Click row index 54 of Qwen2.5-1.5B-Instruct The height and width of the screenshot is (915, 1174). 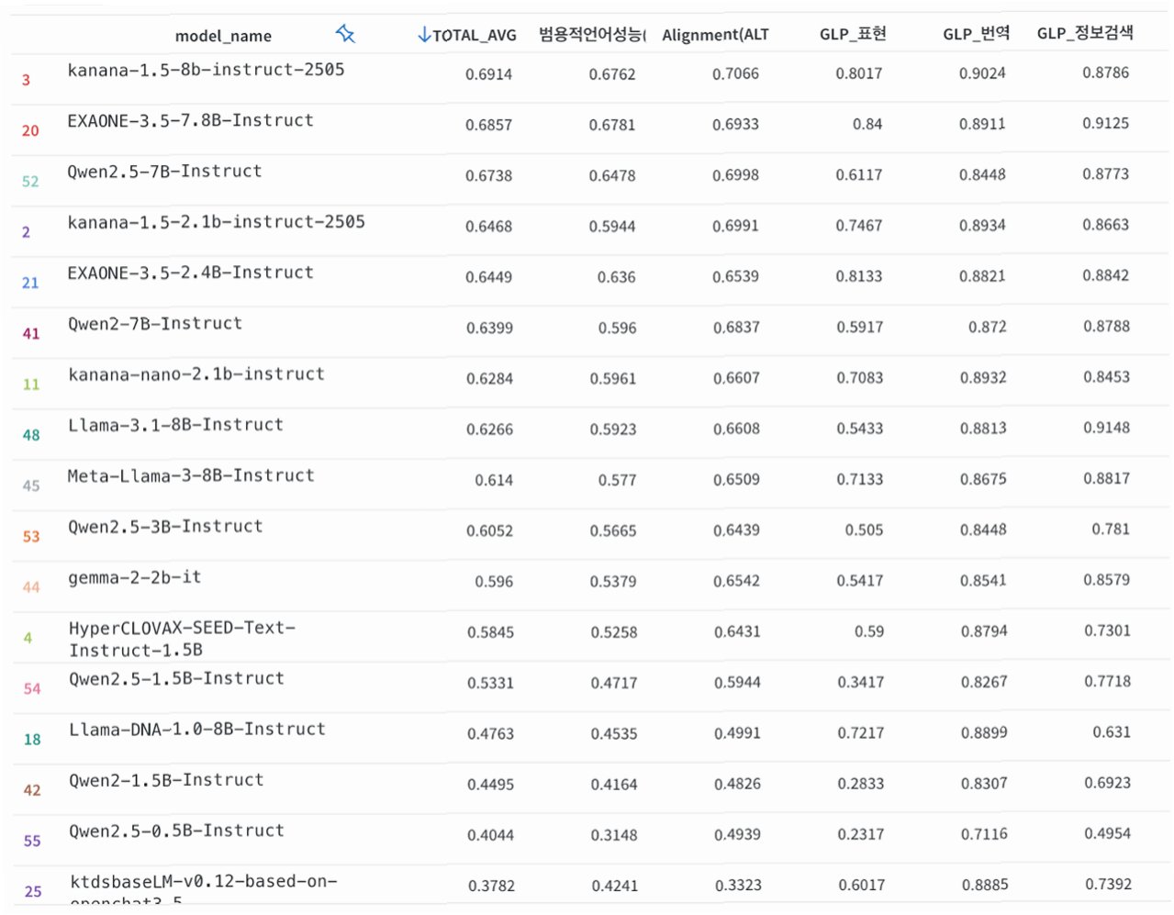point(32,688)
